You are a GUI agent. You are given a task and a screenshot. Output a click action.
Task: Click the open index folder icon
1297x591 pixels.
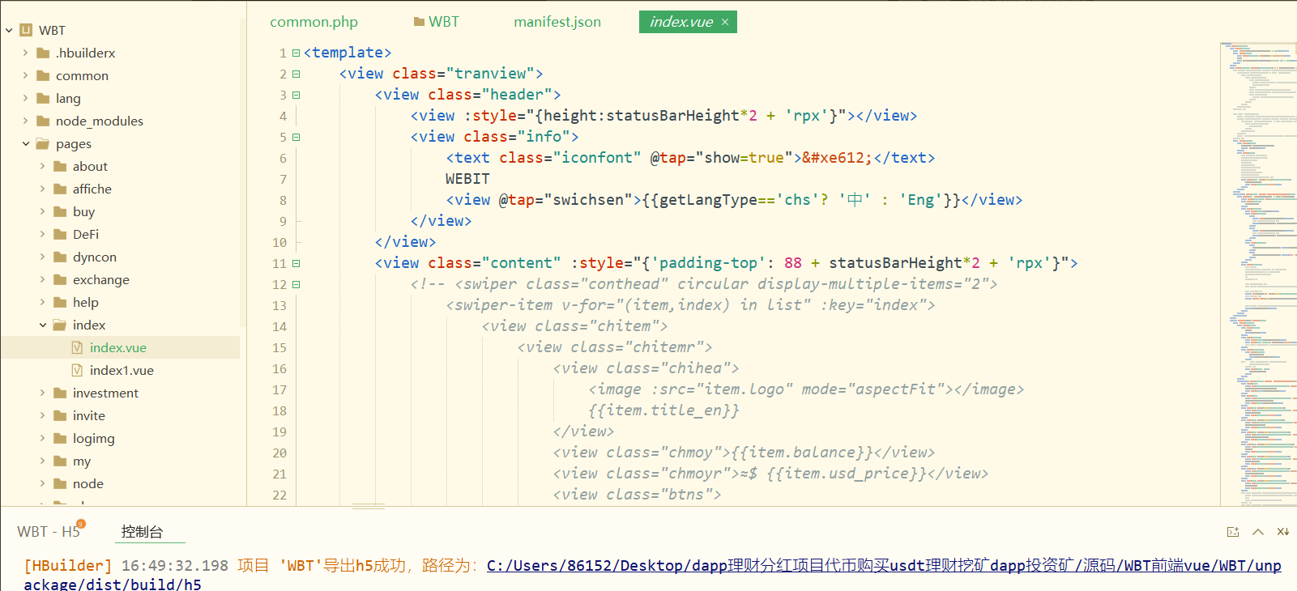tap(60, 325)
